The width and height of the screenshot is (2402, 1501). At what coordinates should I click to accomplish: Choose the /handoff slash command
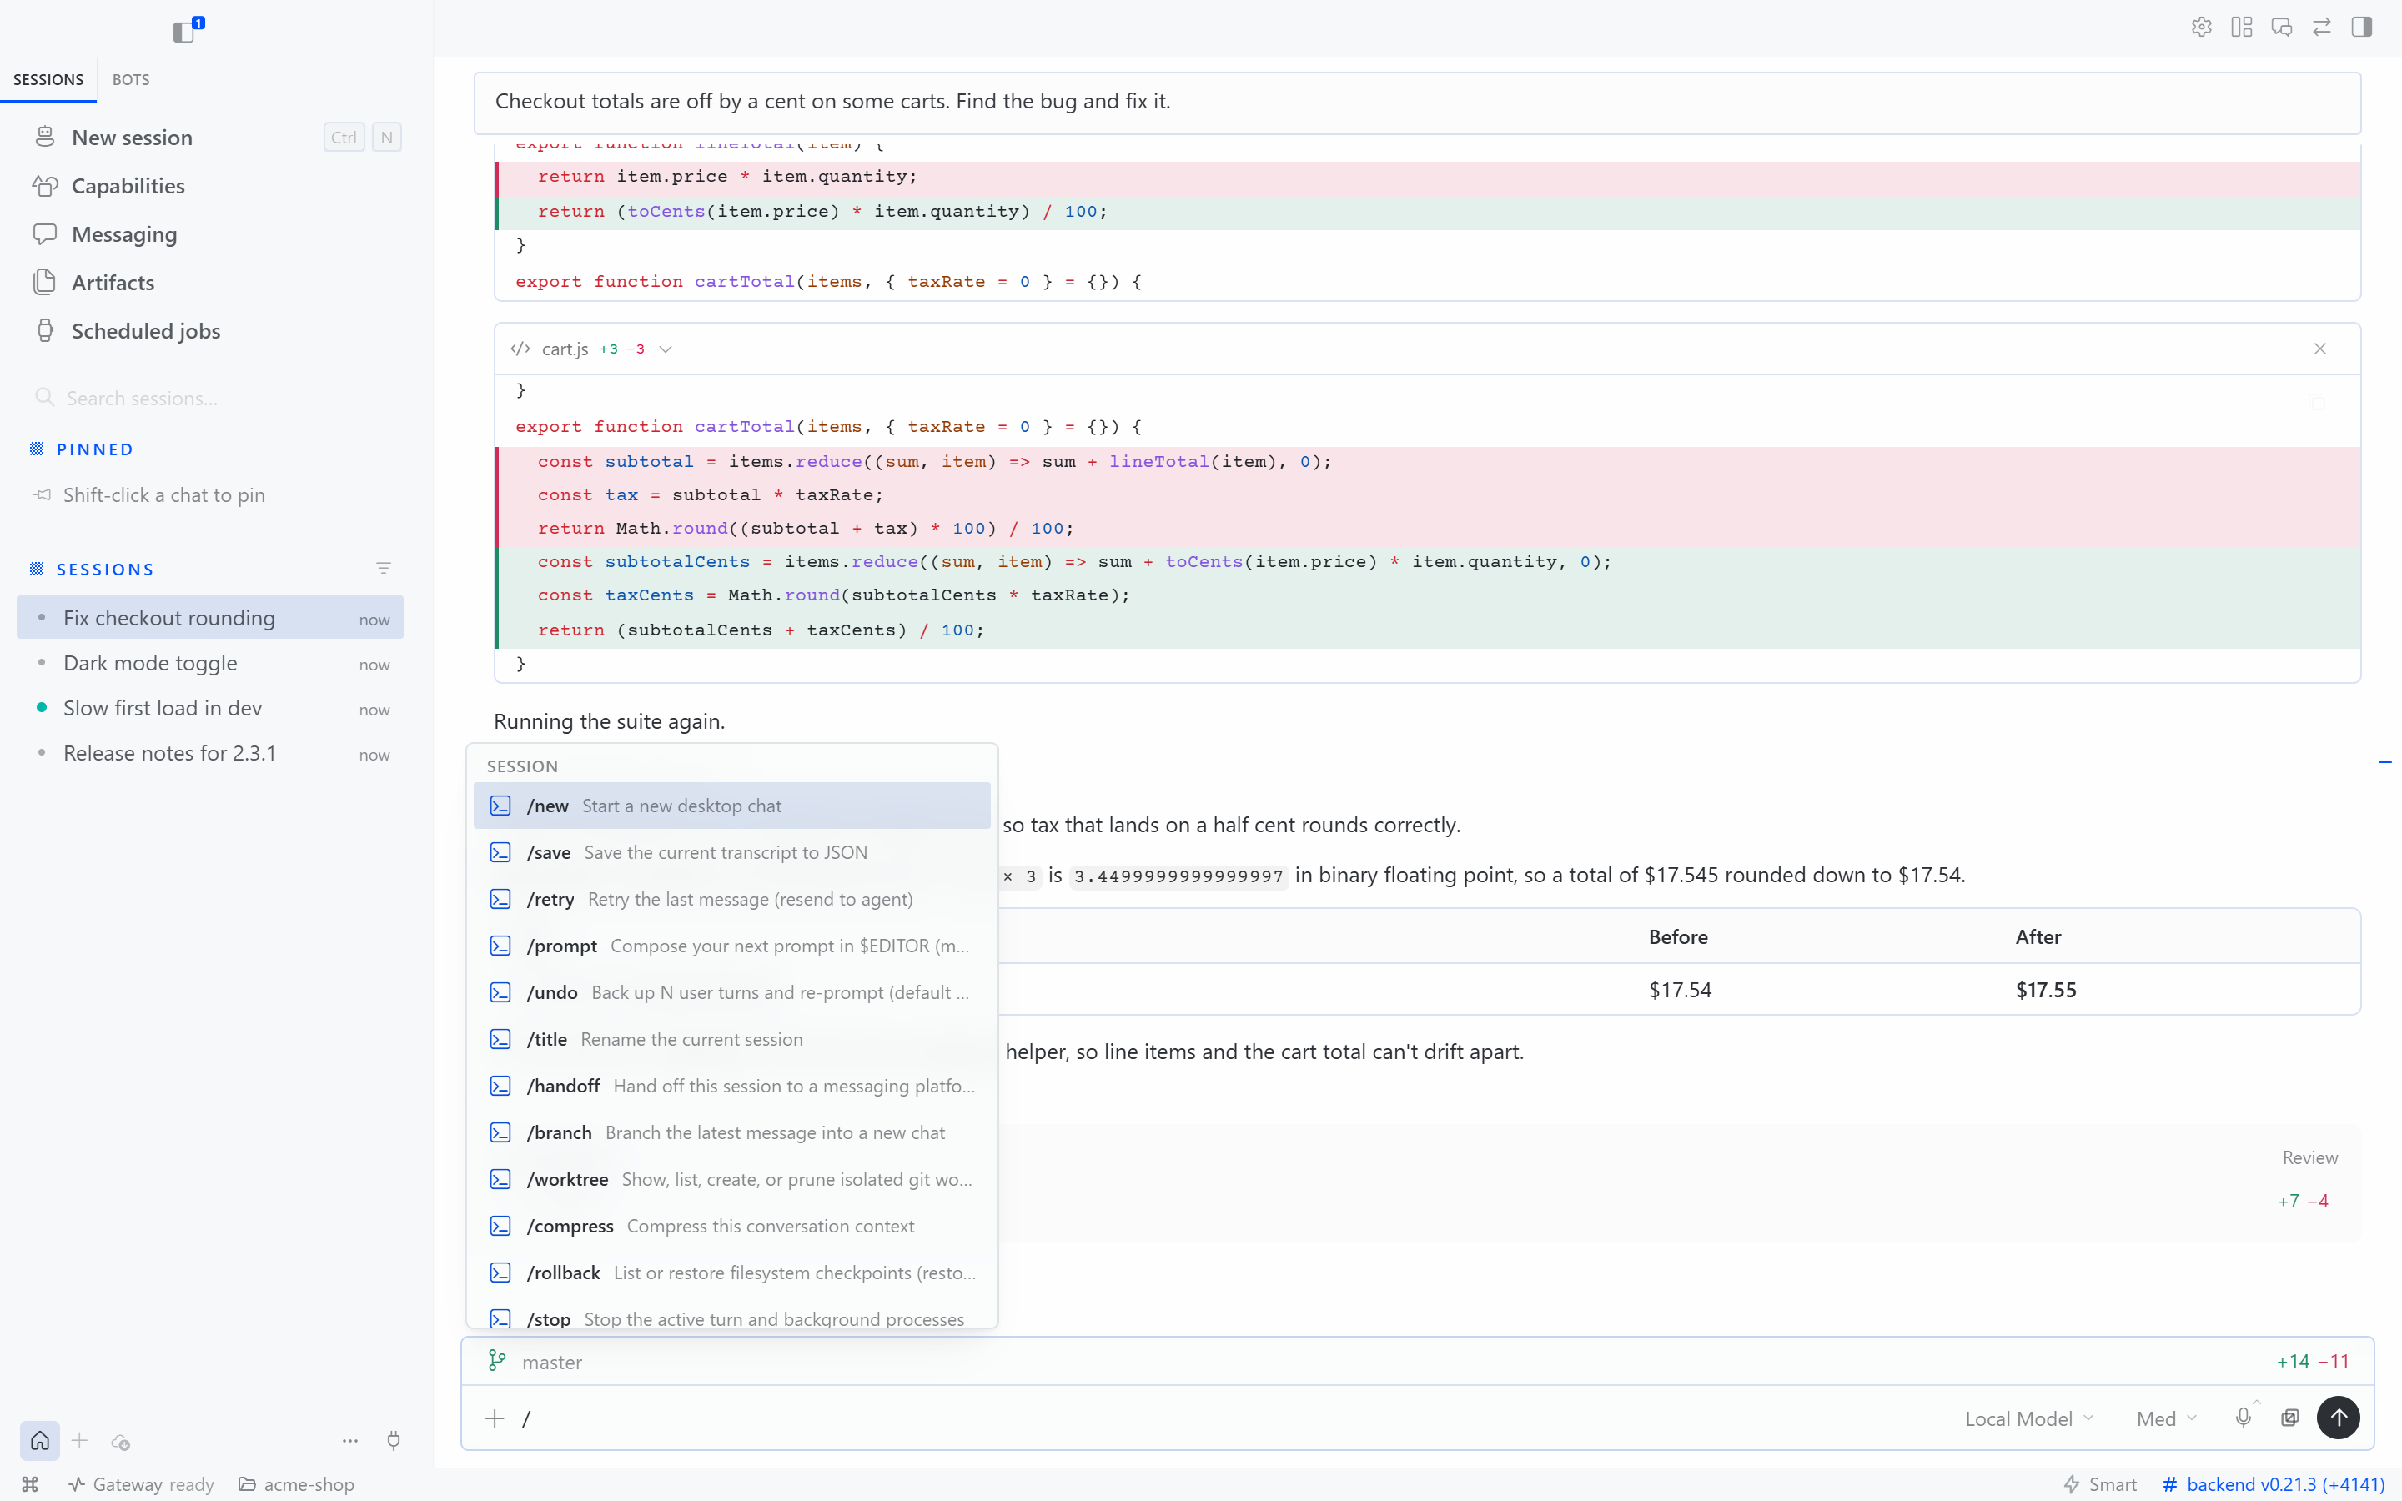pyautogui.click(x=732, y=1086)
